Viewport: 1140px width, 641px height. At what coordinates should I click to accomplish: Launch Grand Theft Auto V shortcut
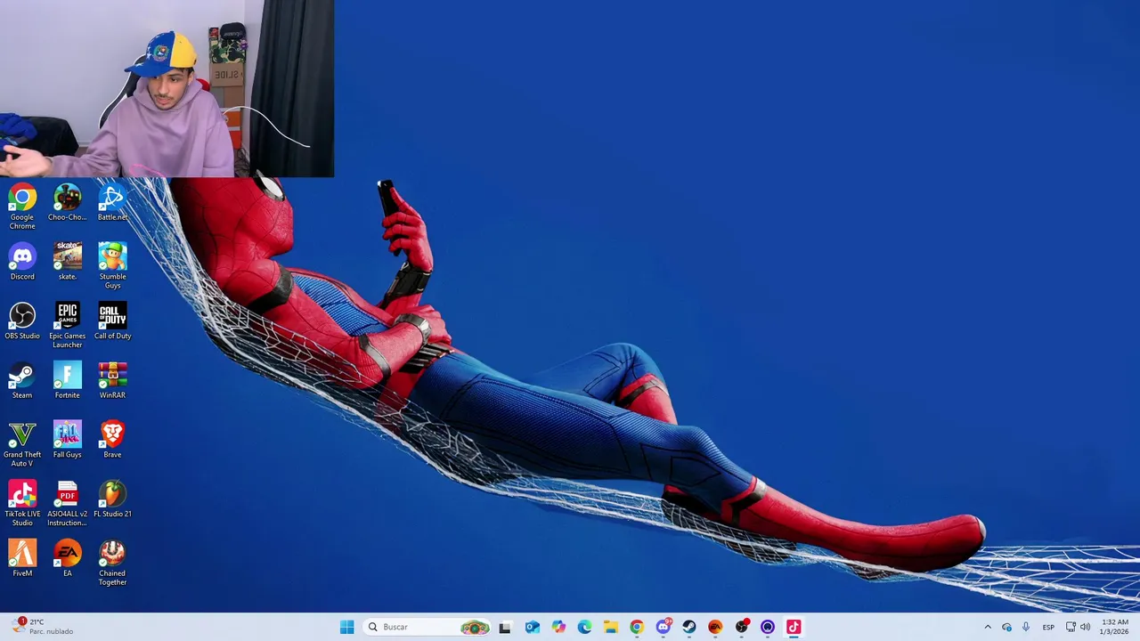(x=22, y=444)
